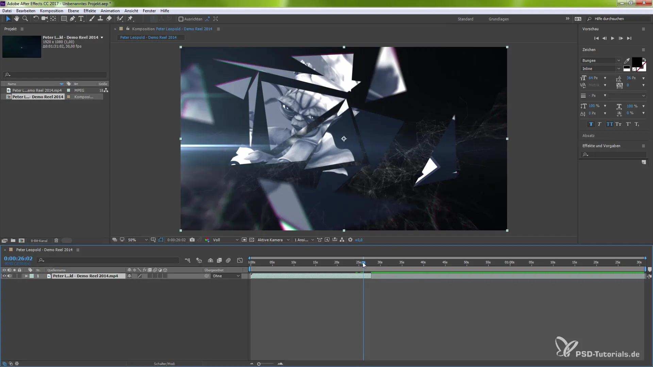Open the Animation menu
653x367 pixels.
(x=110, y=11)
